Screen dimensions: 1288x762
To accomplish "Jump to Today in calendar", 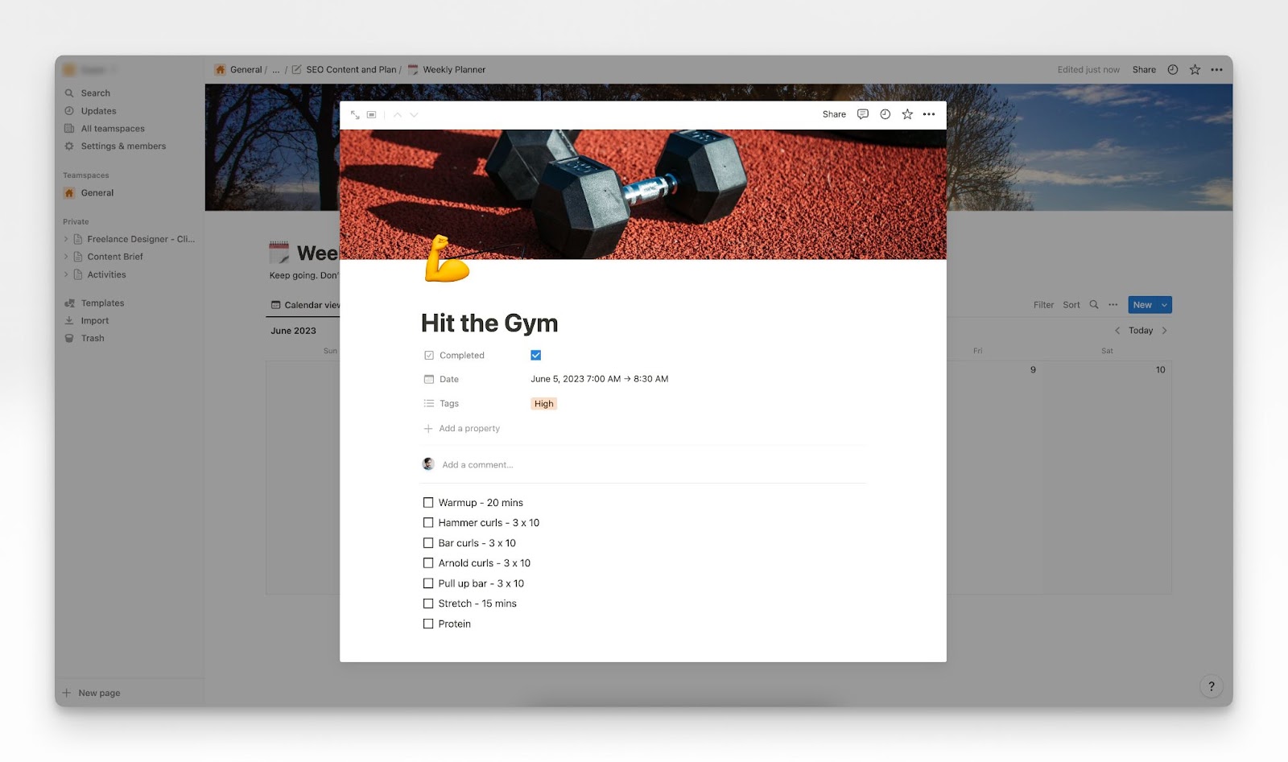I will 1141,331.
